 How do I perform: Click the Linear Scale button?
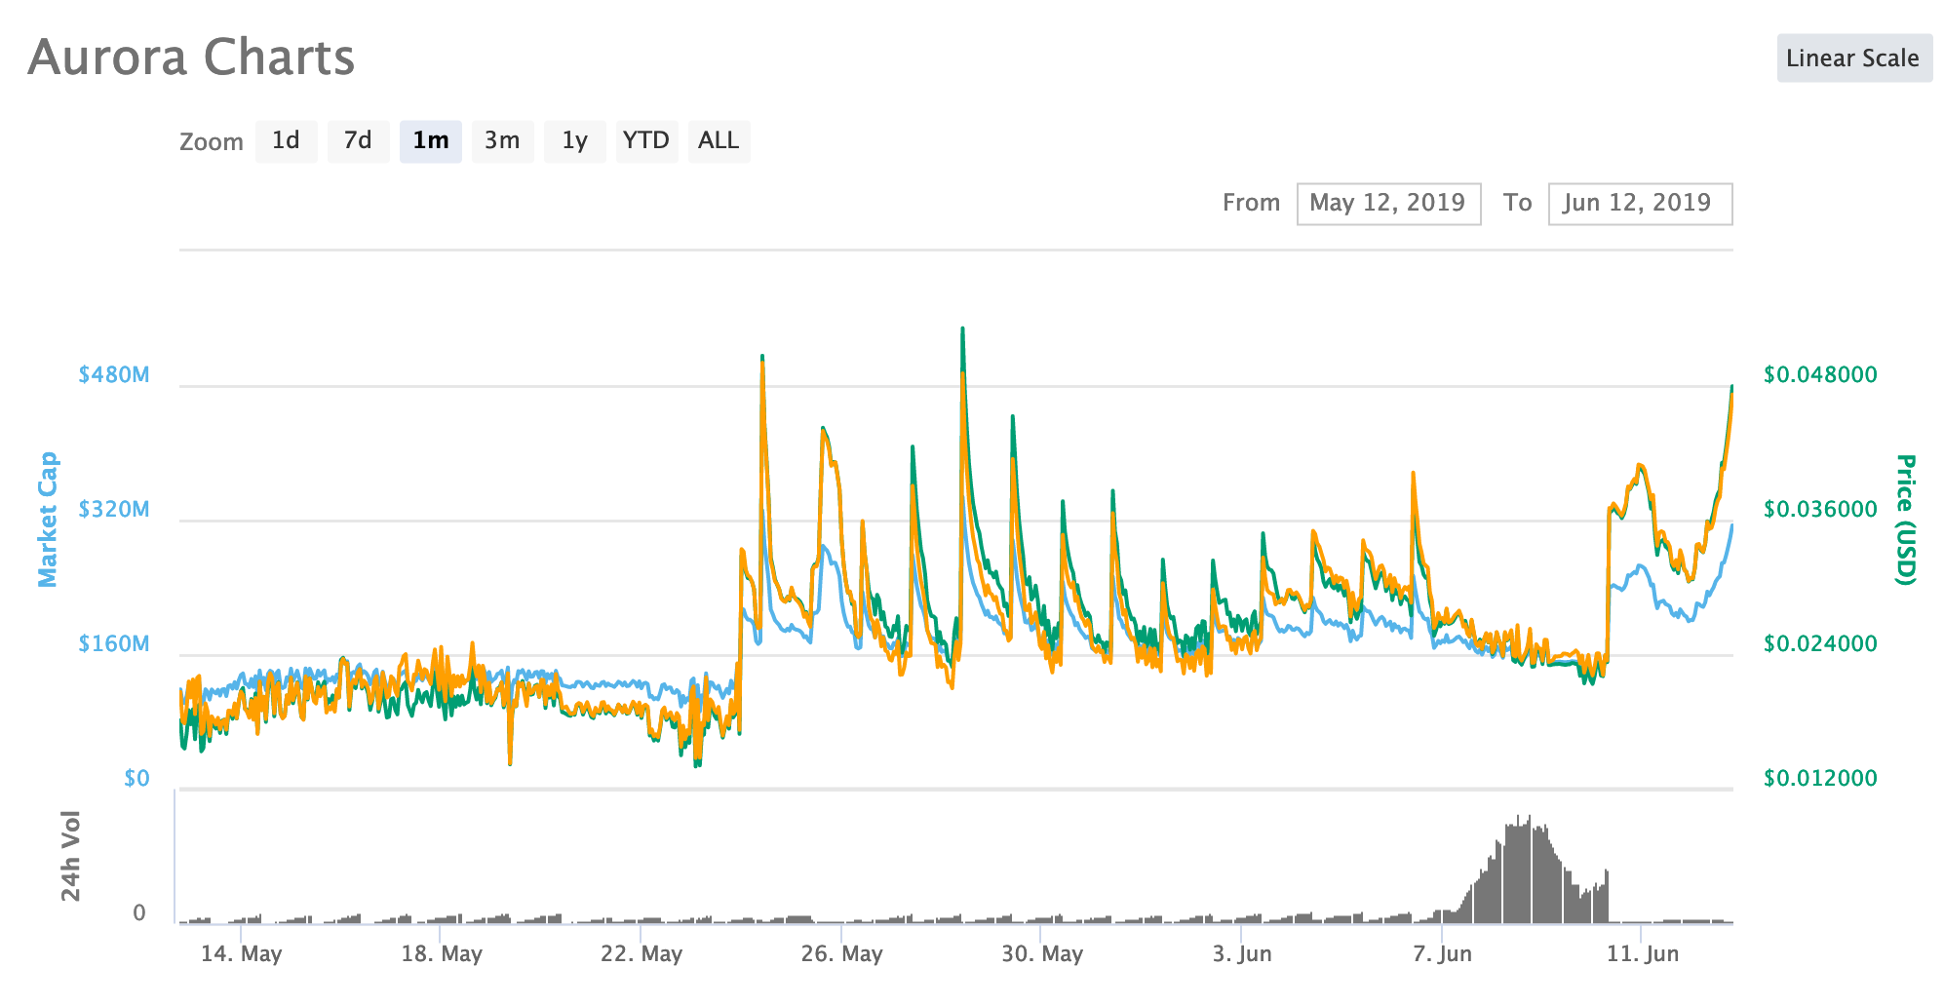(x=1853, y=58)
